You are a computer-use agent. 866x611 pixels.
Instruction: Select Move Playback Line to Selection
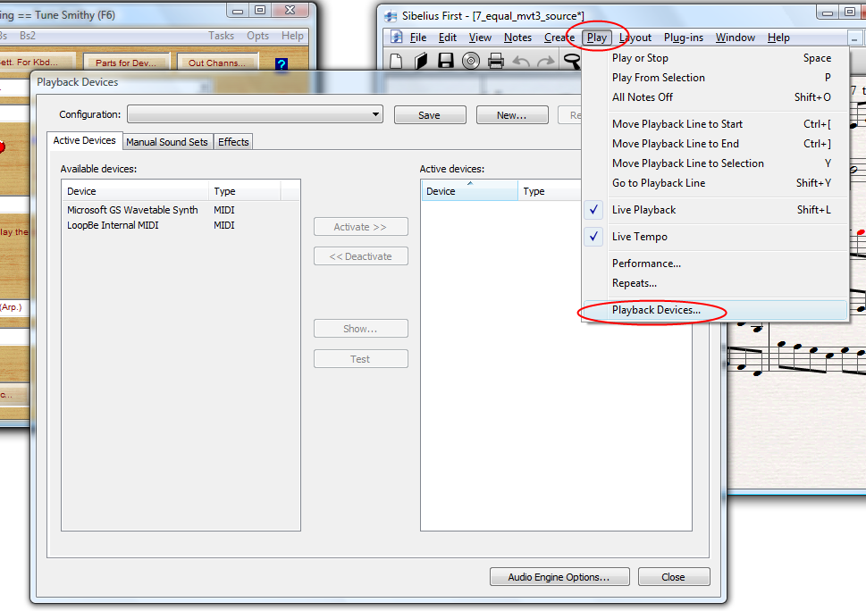point(716,163)
